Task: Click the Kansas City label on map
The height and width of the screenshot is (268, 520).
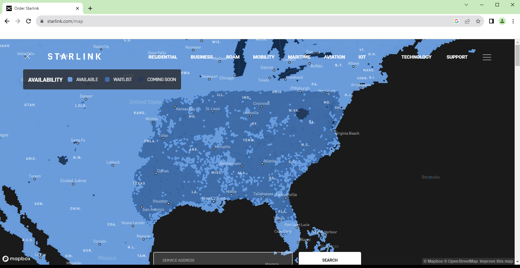Action: pyautogui.click(x=185, y=109)
